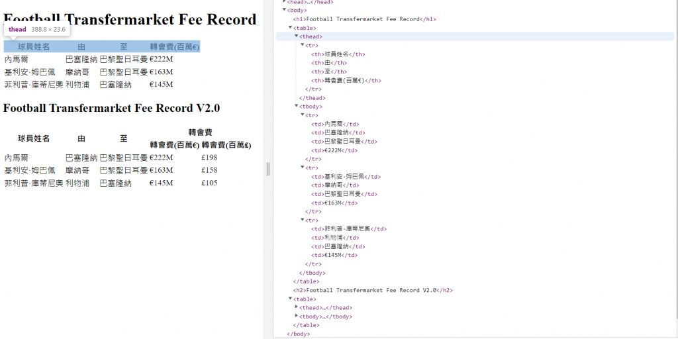Click 利物浦 cell in V2.0 table
This screenshot has width=678, height=339.
pyautogui.click(x=77, y=183)
